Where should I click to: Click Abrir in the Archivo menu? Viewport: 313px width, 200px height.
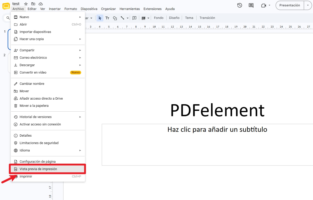click(x=48, y=25)
